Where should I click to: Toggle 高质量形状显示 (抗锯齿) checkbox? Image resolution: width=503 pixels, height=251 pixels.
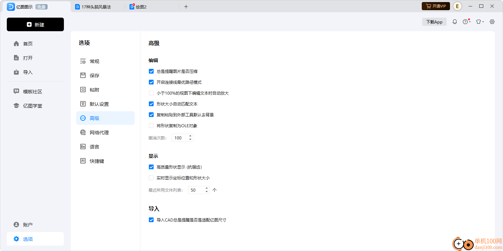[151, 167]
